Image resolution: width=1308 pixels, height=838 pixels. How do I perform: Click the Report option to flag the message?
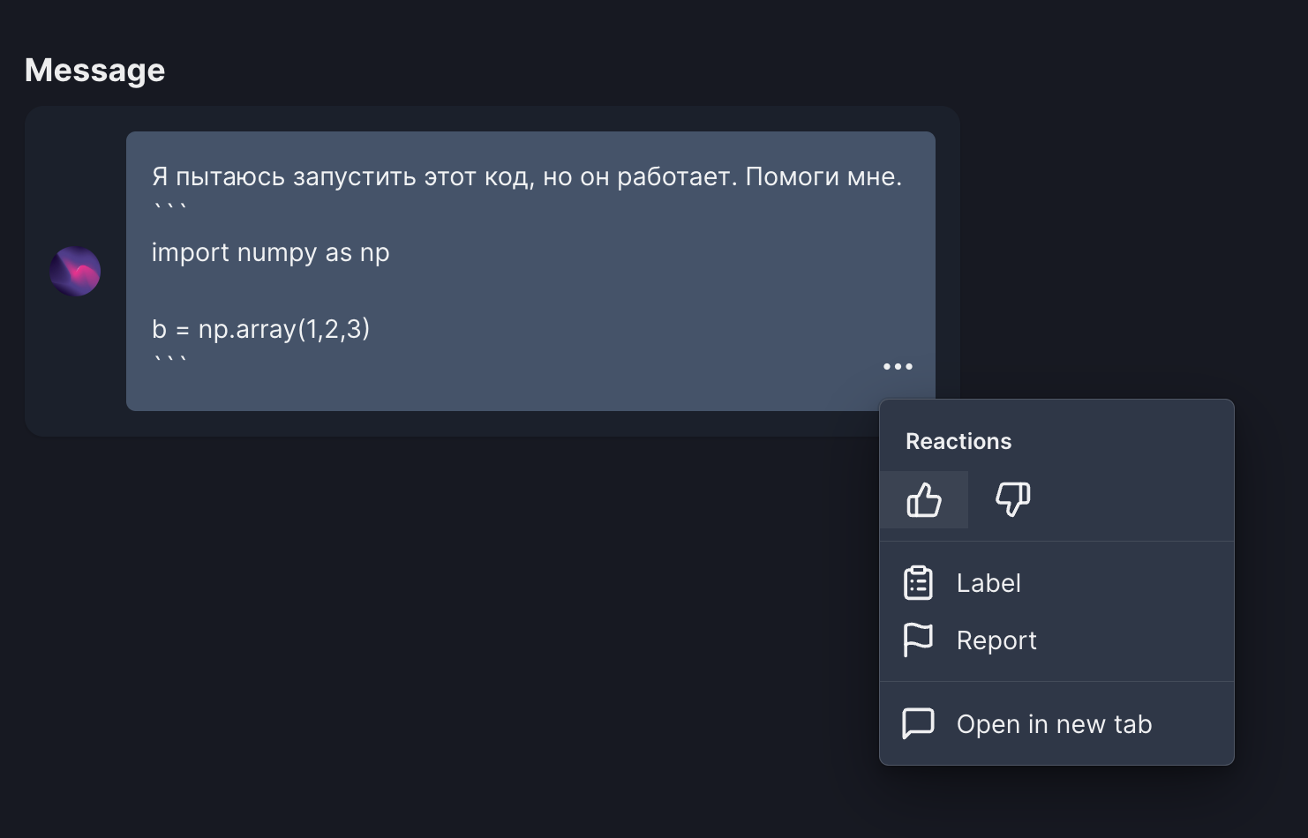[996, 640]
